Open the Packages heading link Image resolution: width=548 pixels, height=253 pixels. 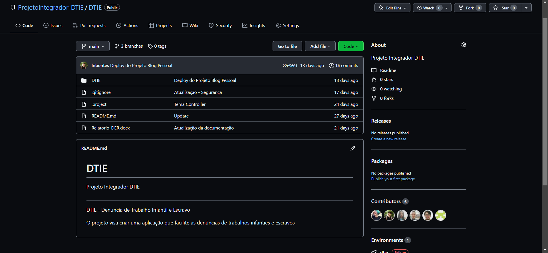pos(382,161)
